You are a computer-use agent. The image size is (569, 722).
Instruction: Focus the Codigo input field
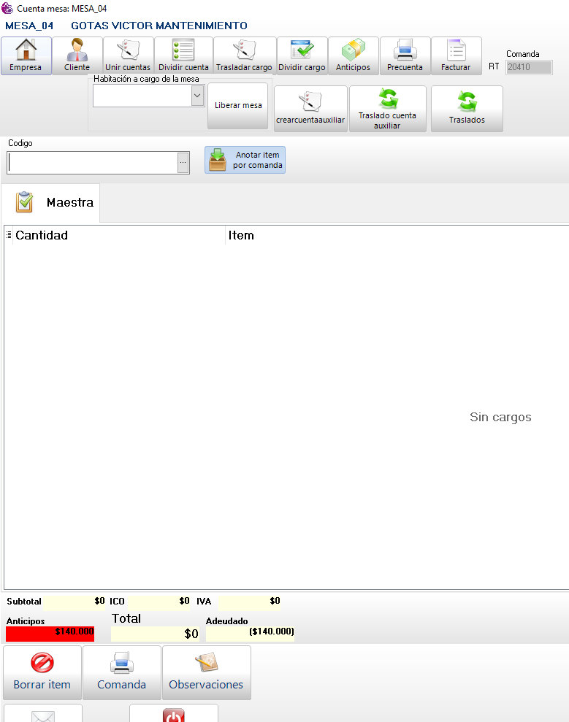click(92, 163)
